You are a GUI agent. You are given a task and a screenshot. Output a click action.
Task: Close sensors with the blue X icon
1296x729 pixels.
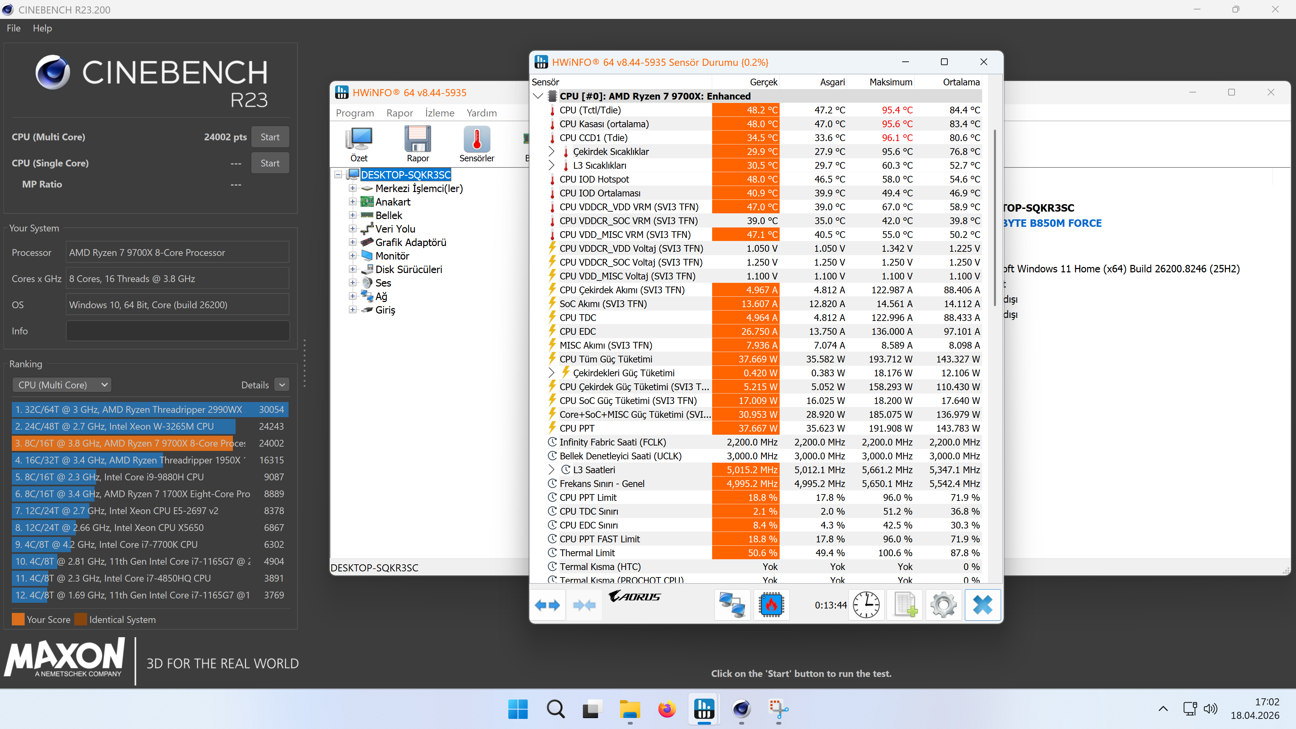coord(982,605)
